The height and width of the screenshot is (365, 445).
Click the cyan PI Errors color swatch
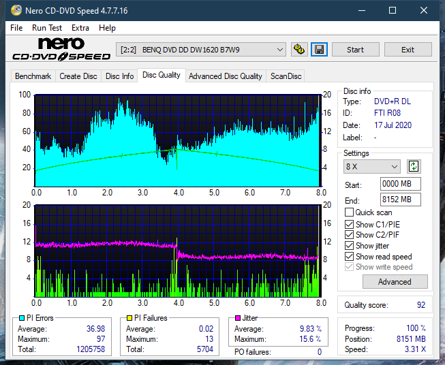tap(22, 318)
